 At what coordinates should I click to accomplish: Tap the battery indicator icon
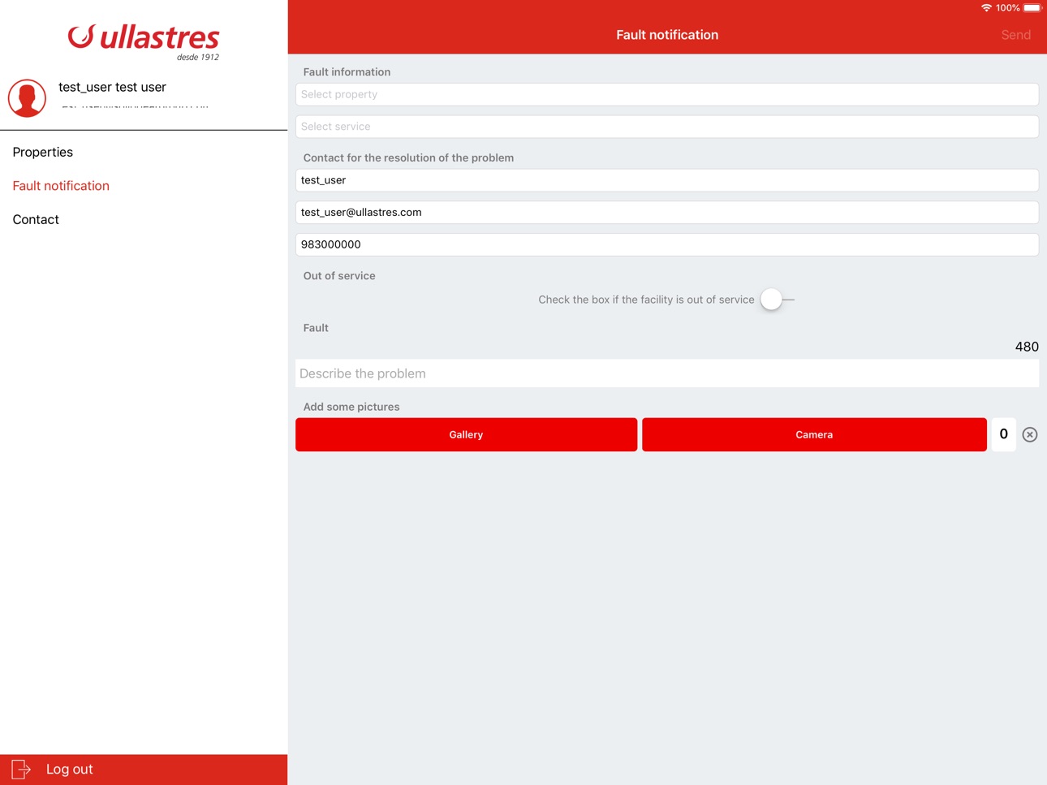(x=1032, y=8)
